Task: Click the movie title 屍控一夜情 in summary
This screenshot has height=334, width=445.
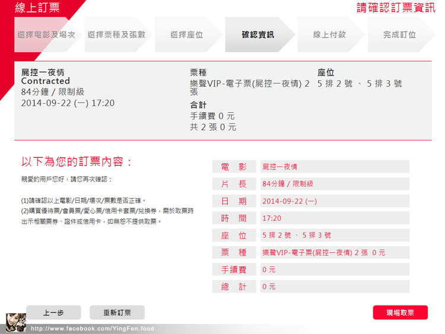Action: click(x=43, y=72)
